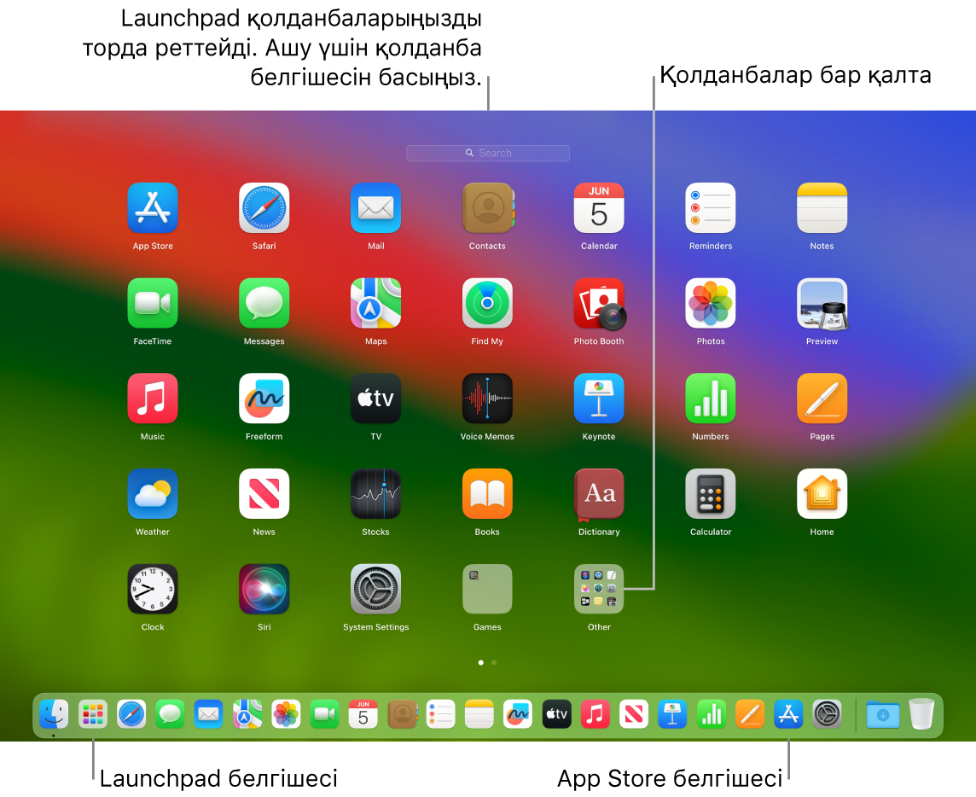Open the Trash in the Dock

(921, 714)
